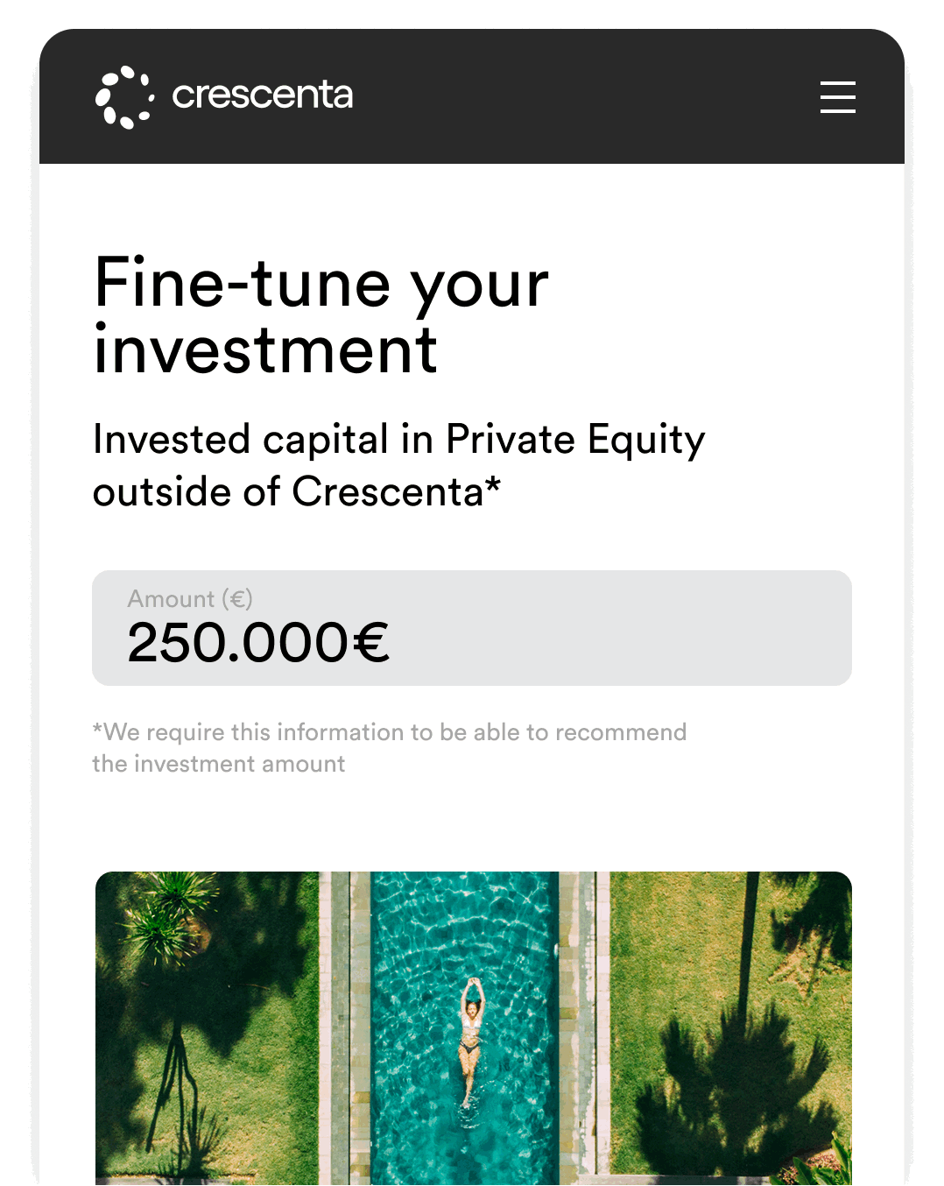944x1186 pixels.
Task: Click the footnote about required information
Action: pos(390,748)
